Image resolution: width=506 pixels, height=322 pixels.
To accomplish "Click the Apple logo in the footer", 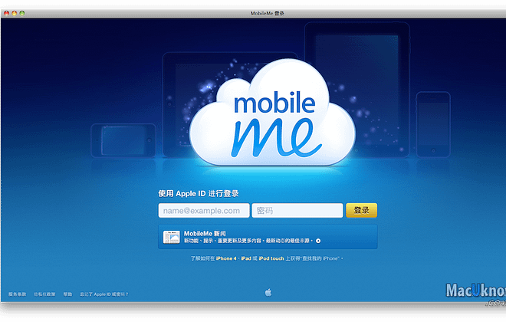I will [268, 292].
